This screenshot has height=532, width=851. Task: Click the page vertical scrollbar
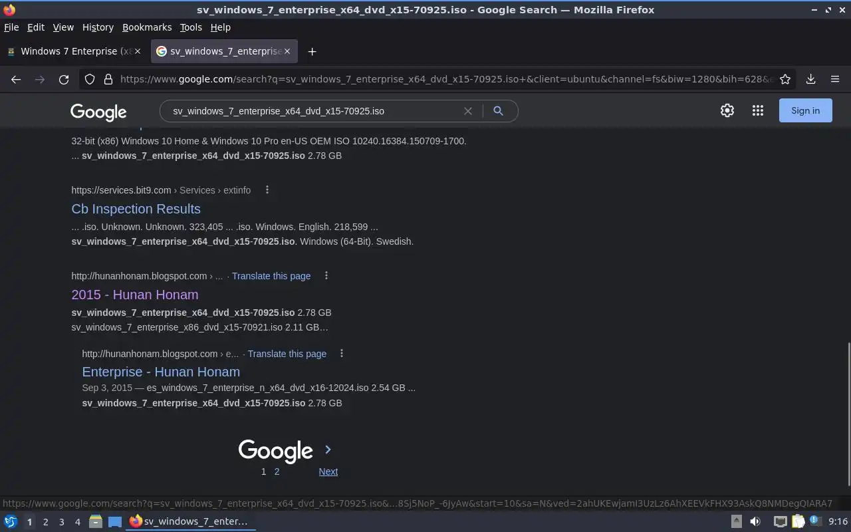848,414
